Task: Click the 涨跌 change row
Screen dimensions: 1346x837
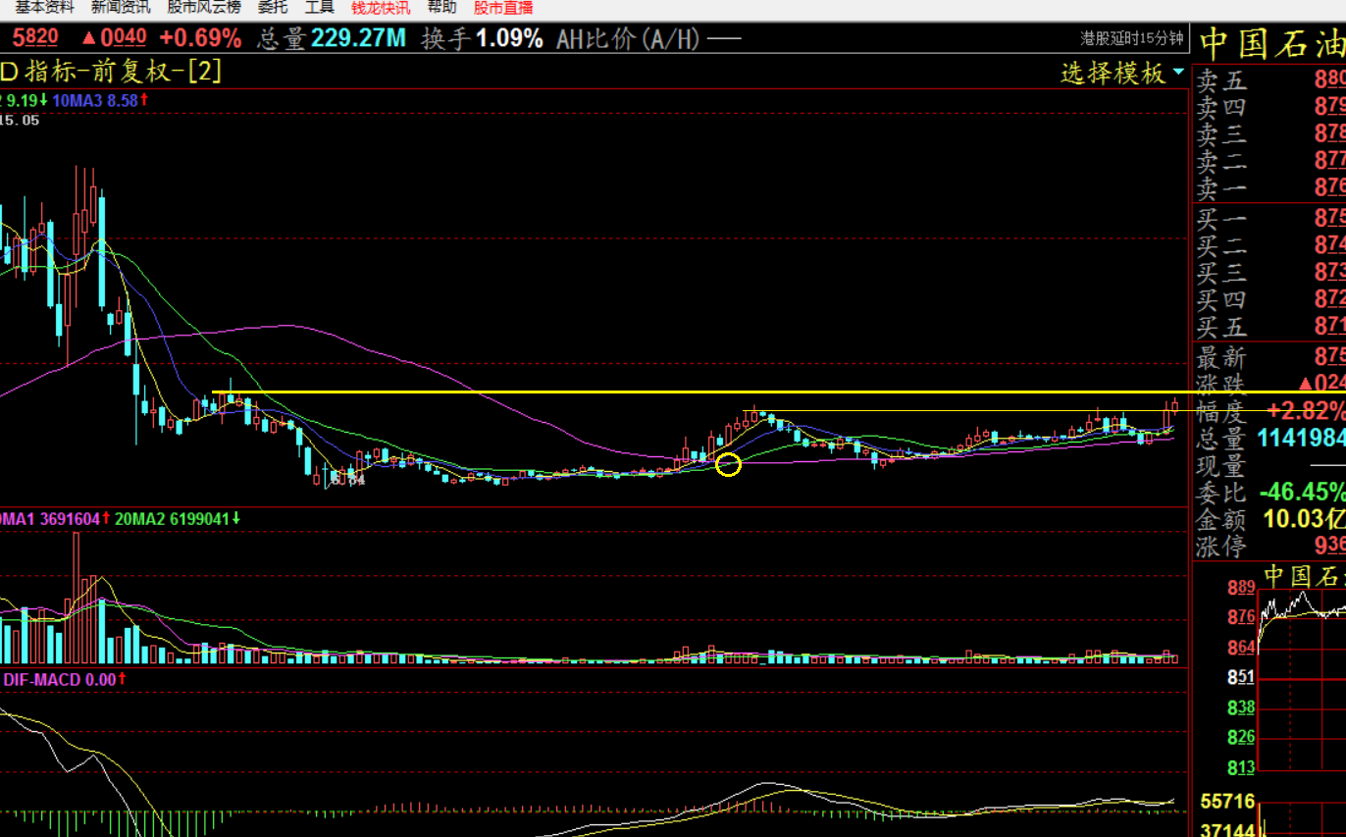Action: pos(1269,384)
